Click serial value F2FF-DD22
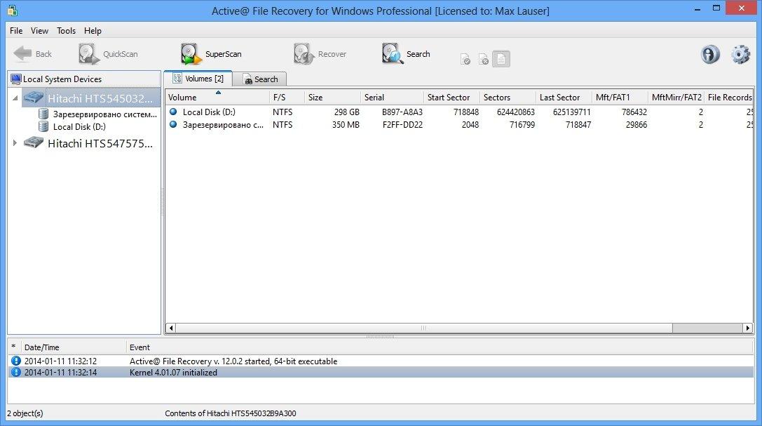The width and height of the screenshot is (762, 426). [x=402, y=124]
